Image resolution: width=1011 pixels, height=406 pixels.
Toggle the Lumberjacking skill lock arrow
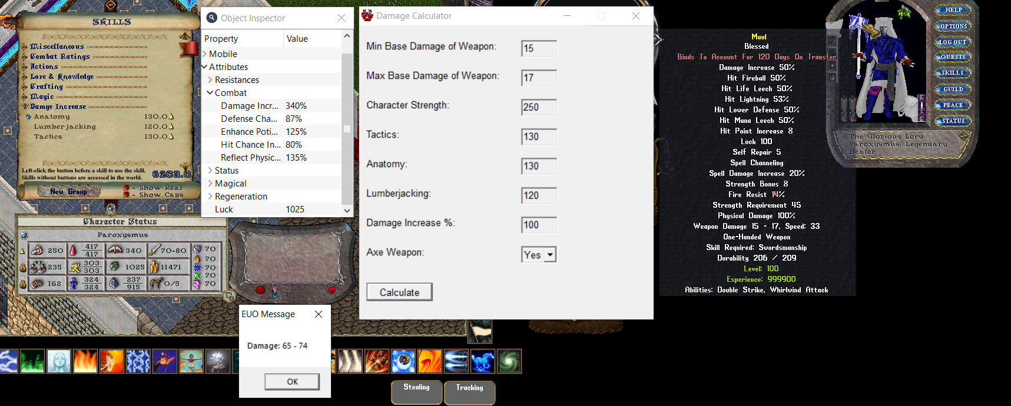[x=171, y=127]
